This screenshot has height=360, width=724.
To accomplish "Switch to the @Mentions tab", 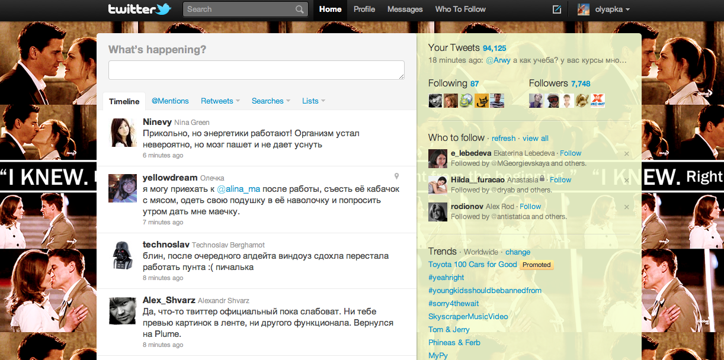I will (x=170, y=101).
